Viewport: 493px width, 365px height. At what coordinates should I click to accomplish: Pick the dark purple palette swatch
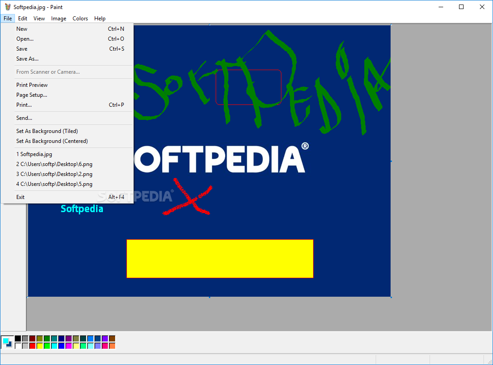point(68,338)
